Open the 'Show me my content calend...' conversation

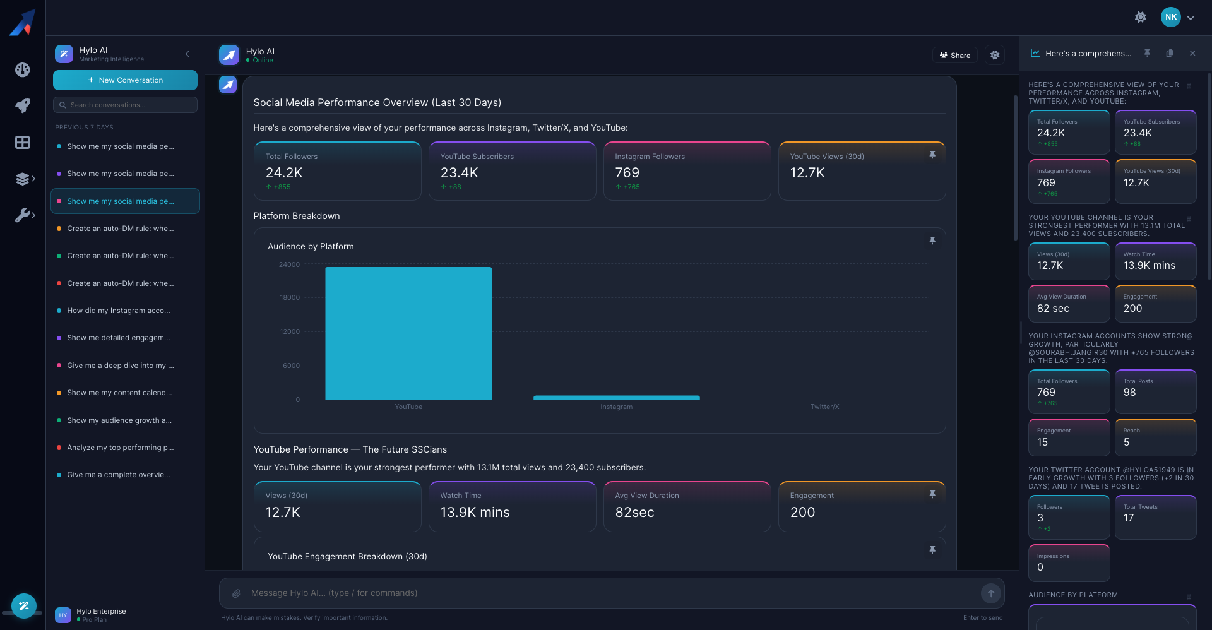tap(125, 393)
